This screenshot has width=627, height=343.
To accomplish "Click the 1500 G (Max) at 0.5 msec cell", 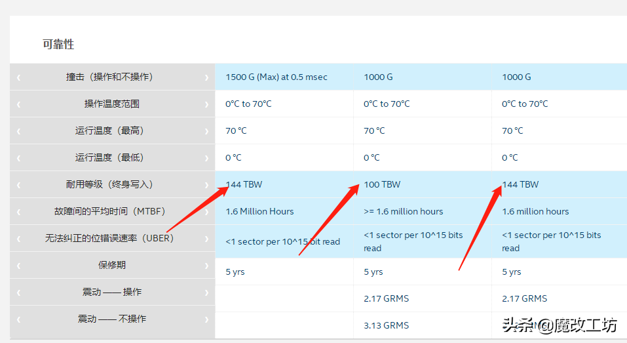I will 276,77.
